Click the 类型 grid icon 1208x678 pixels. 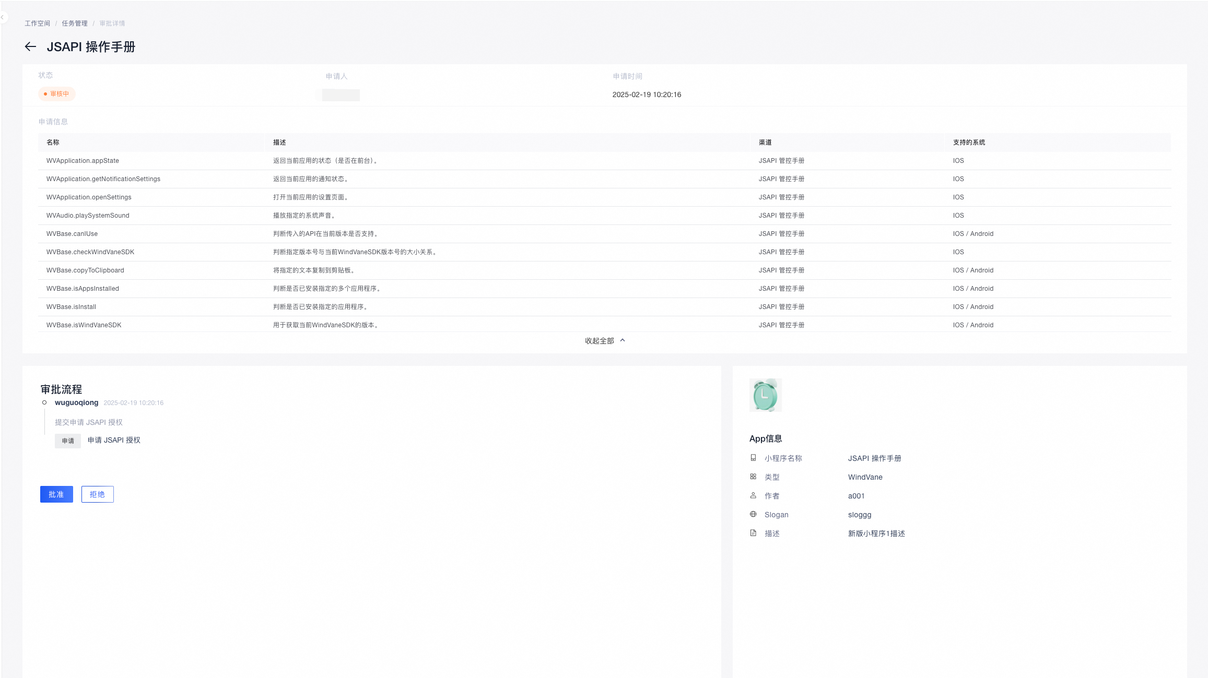pos(753,477)
